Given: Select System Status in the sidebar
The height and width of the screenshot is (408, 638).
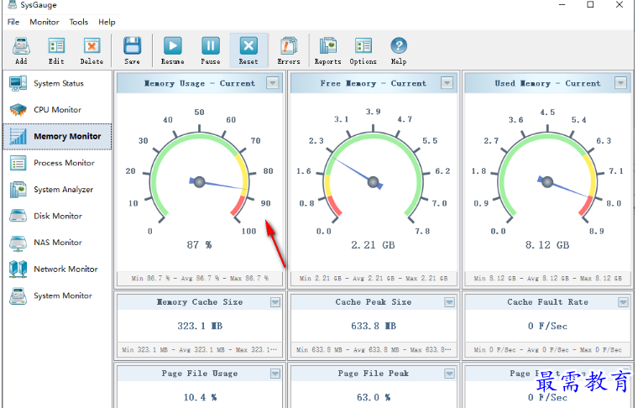Looking at the screenshot, I should click(57, 83).
